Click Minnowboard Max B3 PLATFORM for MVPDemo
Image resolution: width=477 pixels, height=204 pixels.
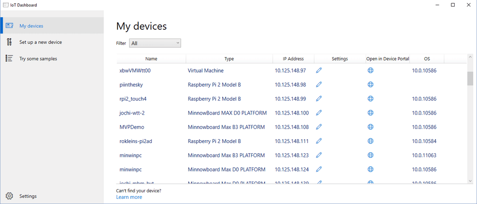coord(226,127)
